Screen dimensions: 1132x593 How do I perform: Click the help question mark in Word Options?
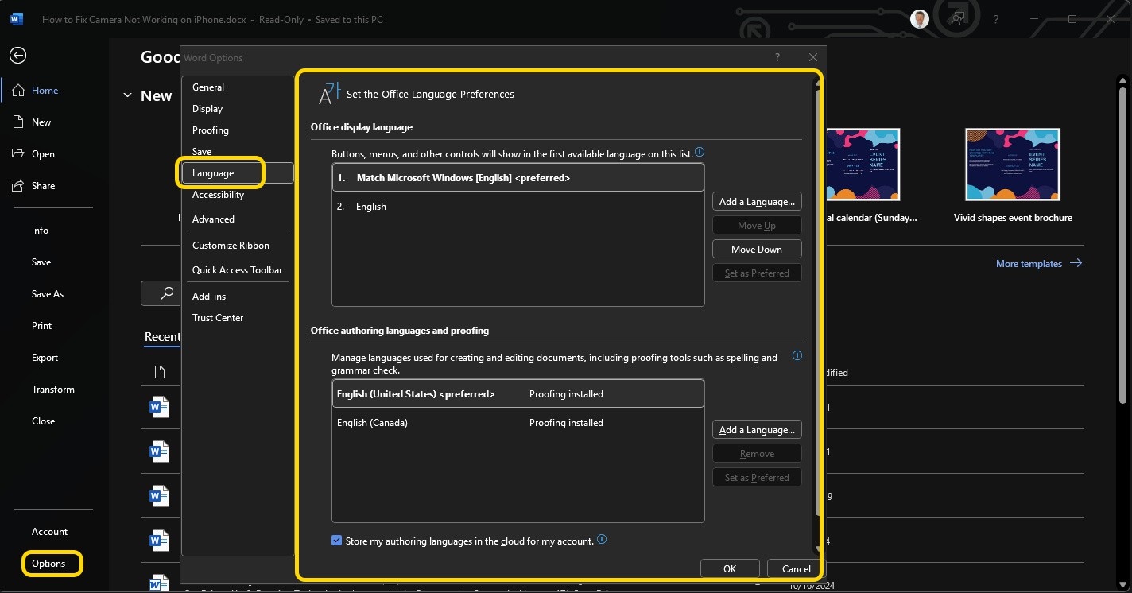pyautogui.click(x=777, y=57)
